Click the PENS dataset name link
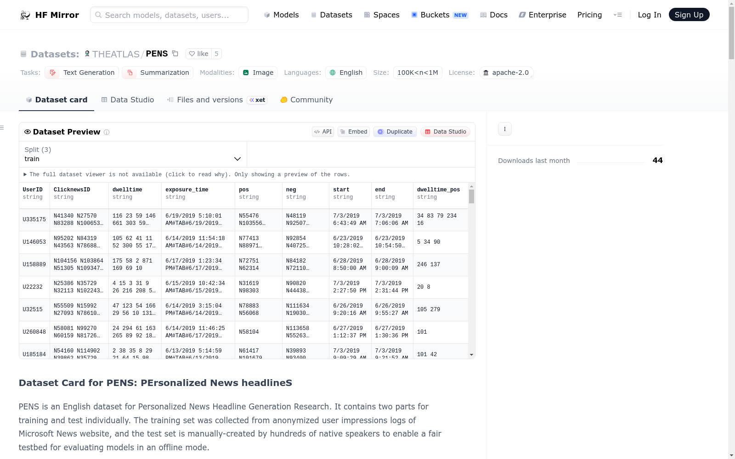Screen dimensions: 735x459 click(x=157, y=54)
